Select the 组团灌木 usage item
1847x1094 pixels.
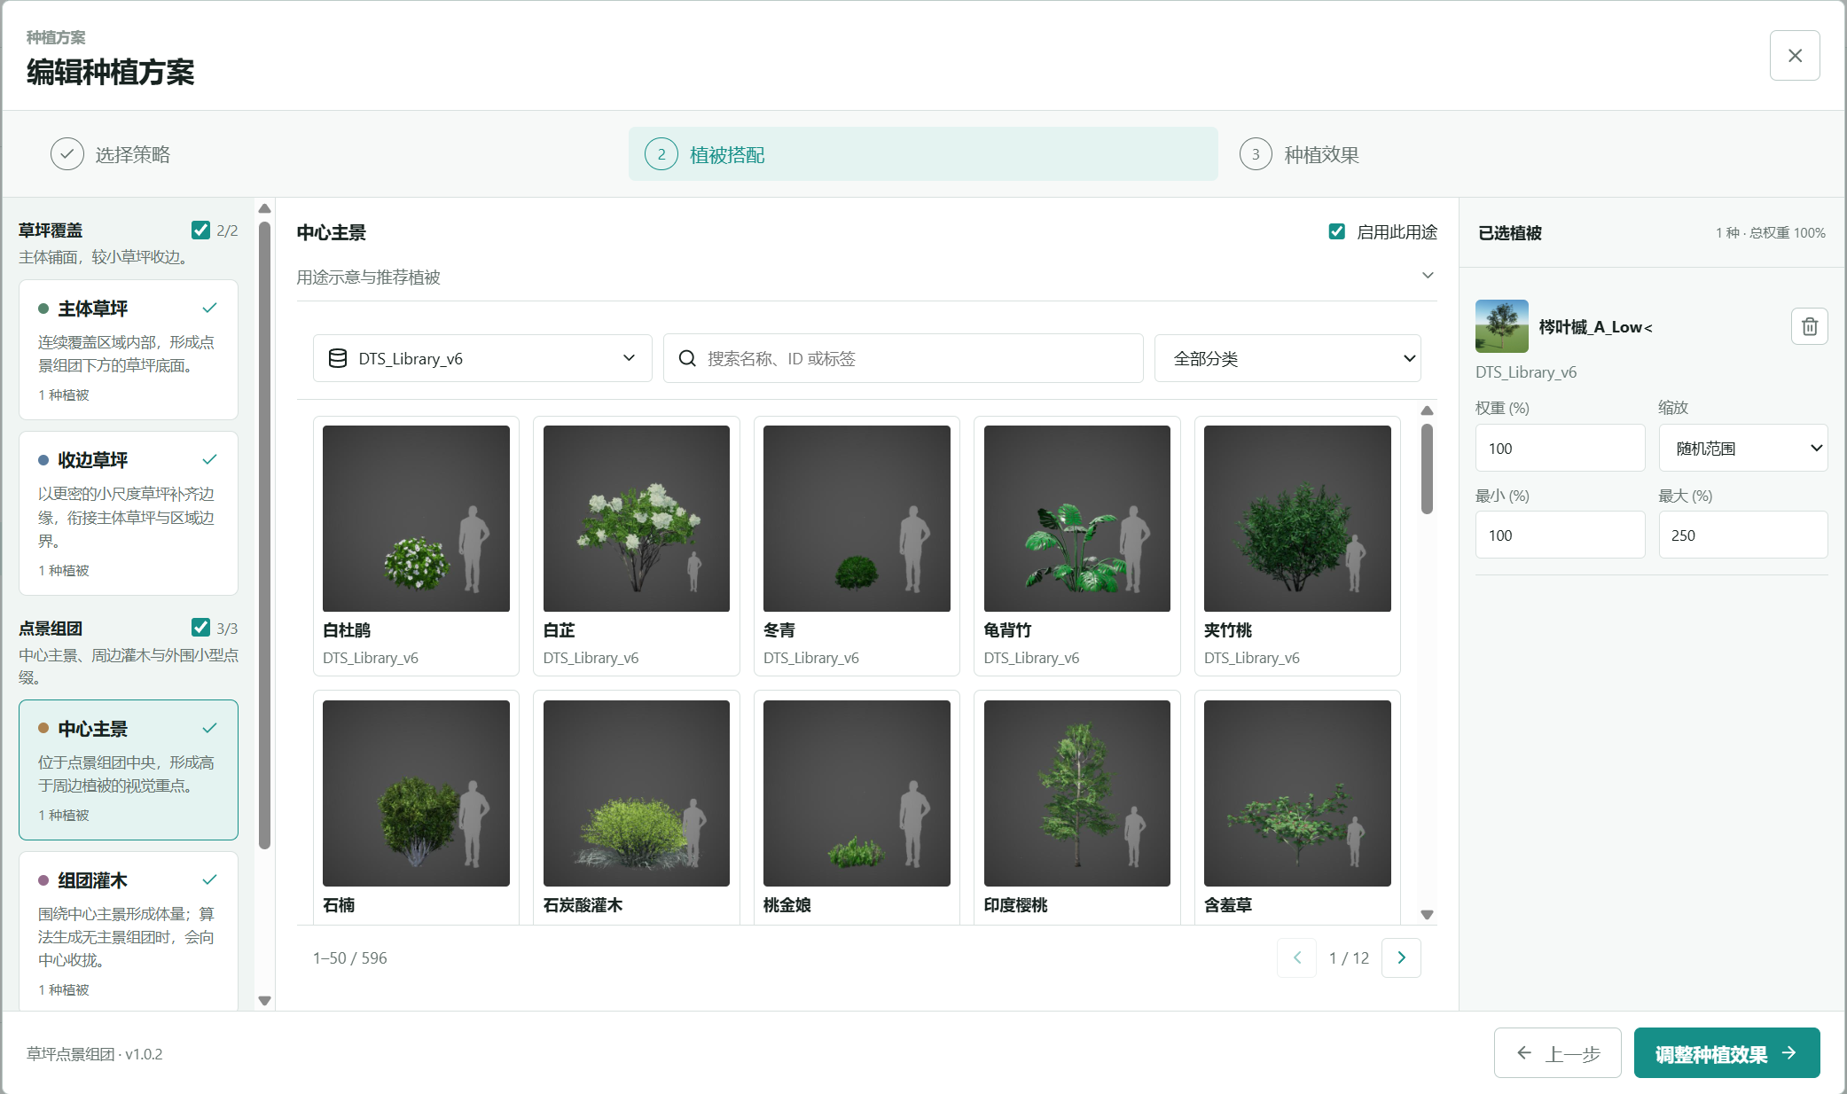(x=129, y=931)
